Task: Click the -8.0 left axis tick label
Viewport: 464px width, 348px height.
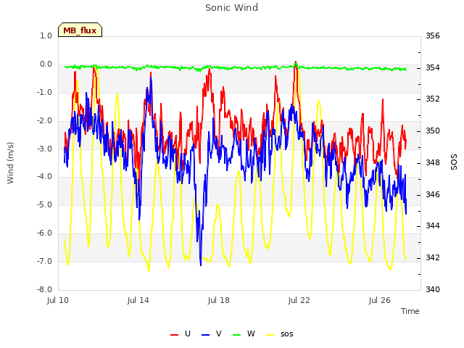Action: 44,289
